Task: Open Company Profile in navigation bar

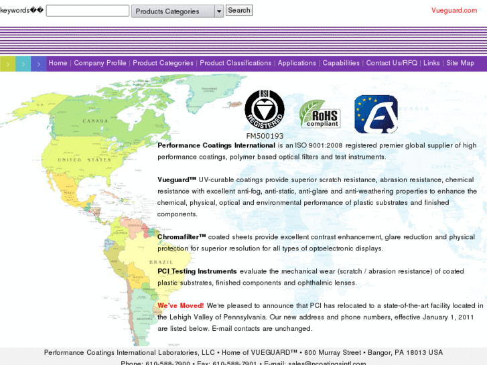Action: [100, 63]
